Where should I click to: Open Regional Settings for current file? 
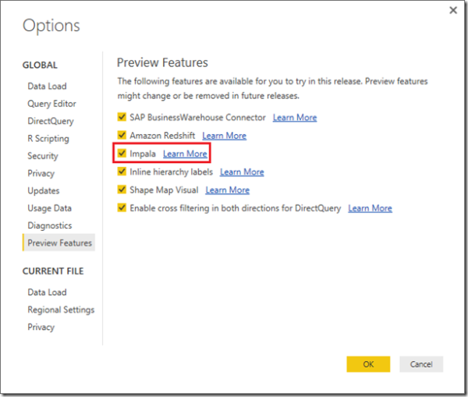[x=61, y=310]
